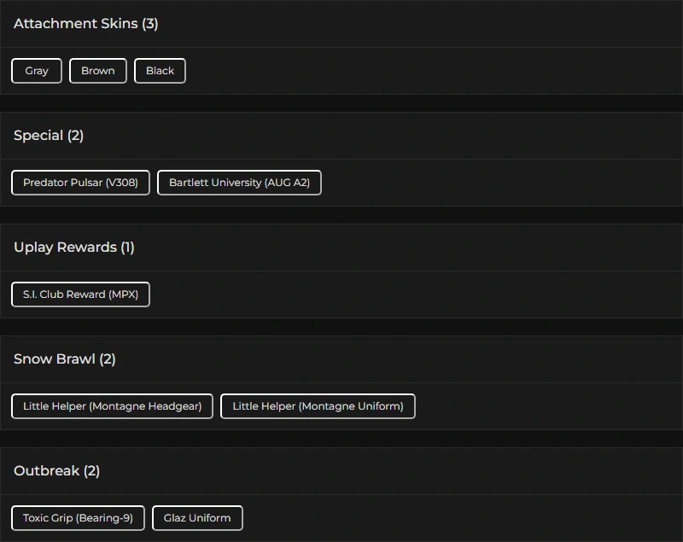
Task: Click the S.I. Club Reward (MPX) tag
Action: (x=80, y=294)
